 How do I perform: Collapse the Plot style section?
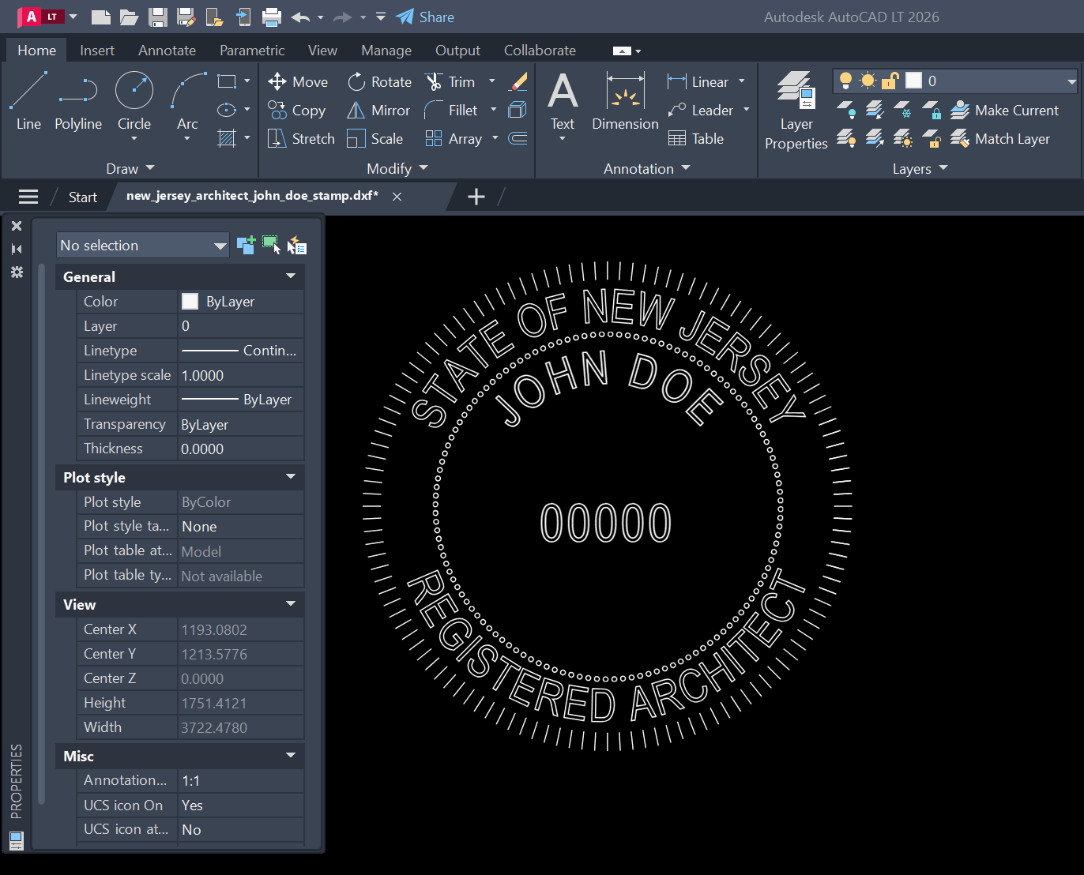pos(291,476)
